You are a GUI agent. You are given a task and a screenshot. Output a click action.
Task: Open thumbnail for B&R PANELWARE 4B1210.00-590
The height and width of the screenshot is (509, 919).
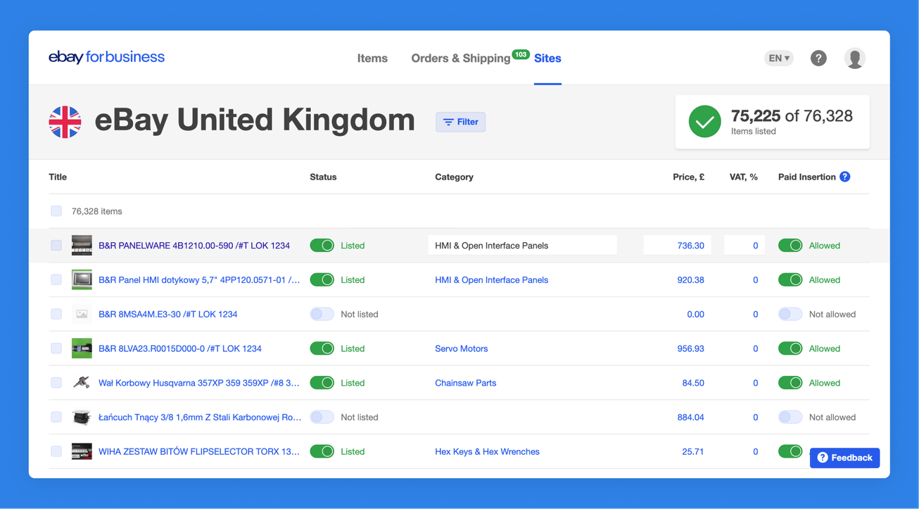click(x=82, y=246)
